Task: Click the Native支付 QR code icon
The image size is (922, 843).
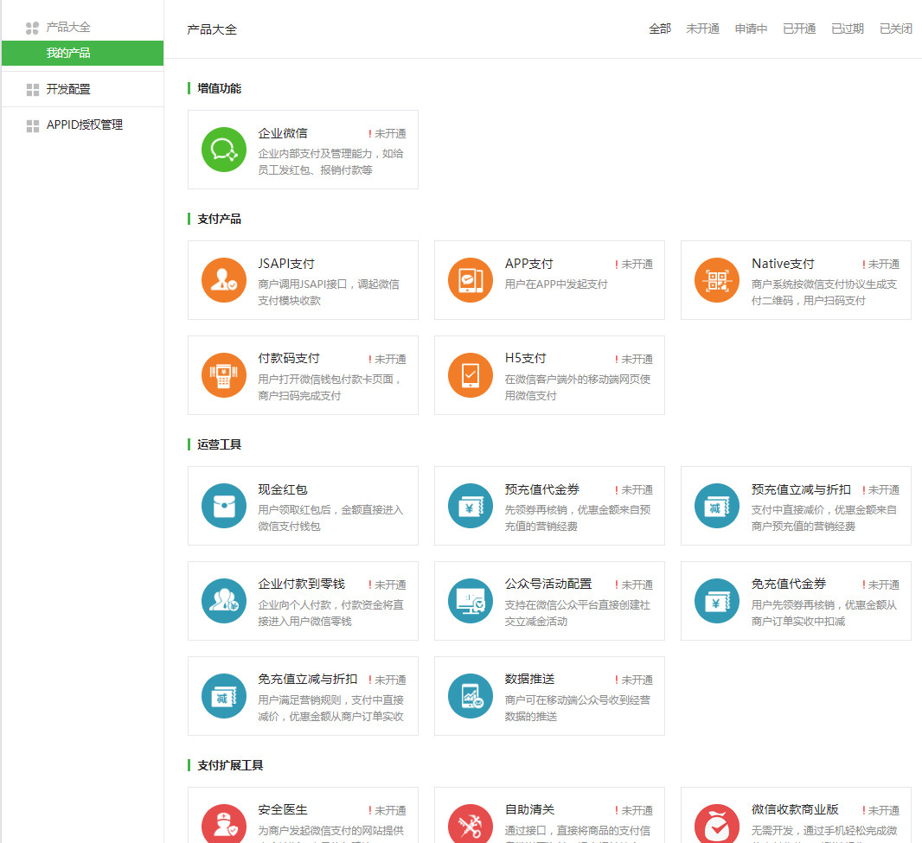Action: click(x=716, y=280)
